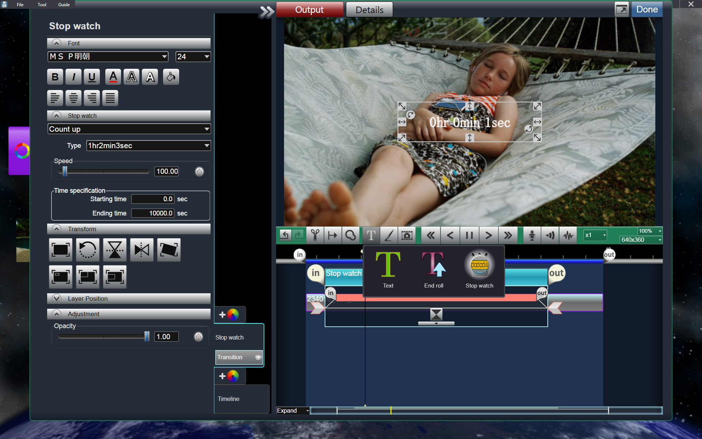The height and width of the screenshot is (439, 702).
Task: Toggle bold text formatting
Action: coord(55,77)
